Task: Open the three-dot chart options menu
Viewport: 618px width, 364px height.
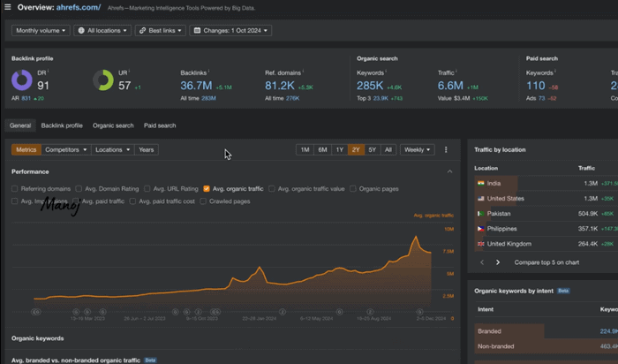Action: [x=446, y=150]
